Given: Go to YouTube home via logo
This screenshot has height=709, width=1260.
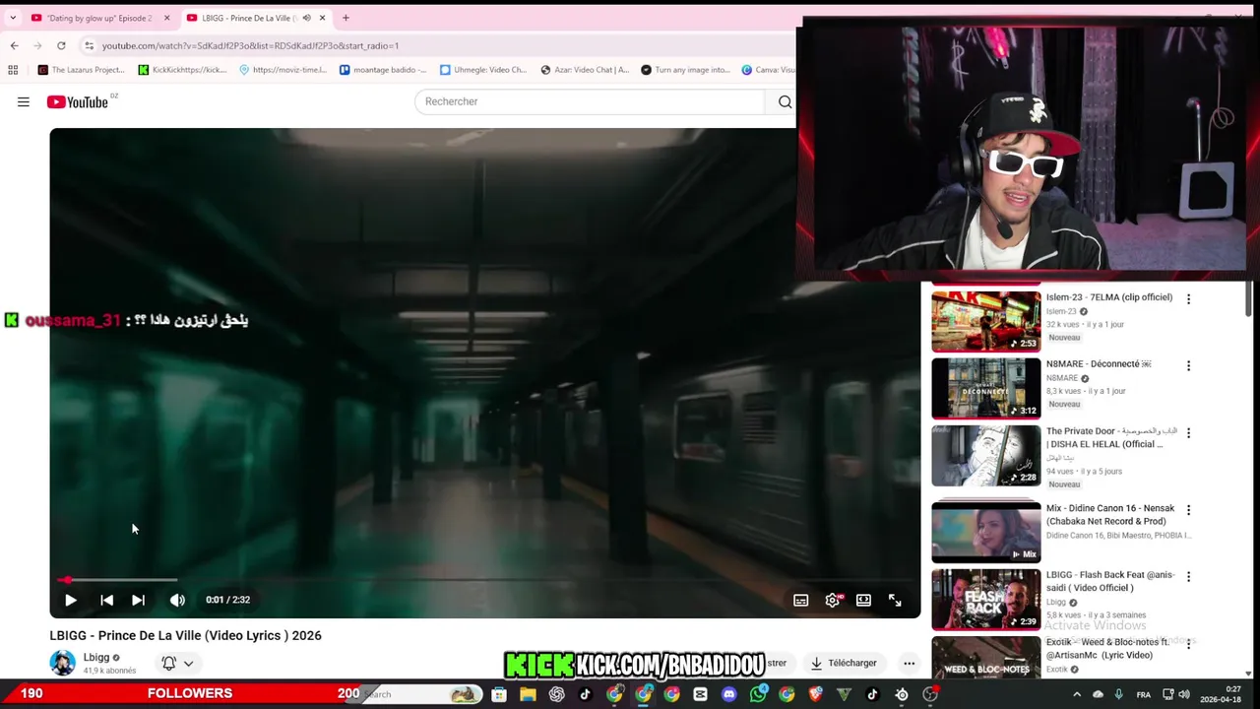Looking at the screenshot, I should coord(77,102).
